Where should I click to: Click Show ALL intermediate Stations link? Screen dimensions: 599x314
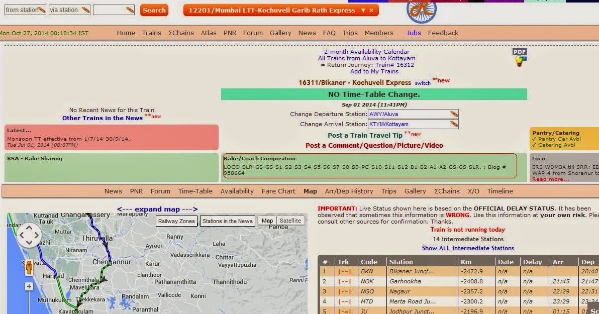click(468, 248)
